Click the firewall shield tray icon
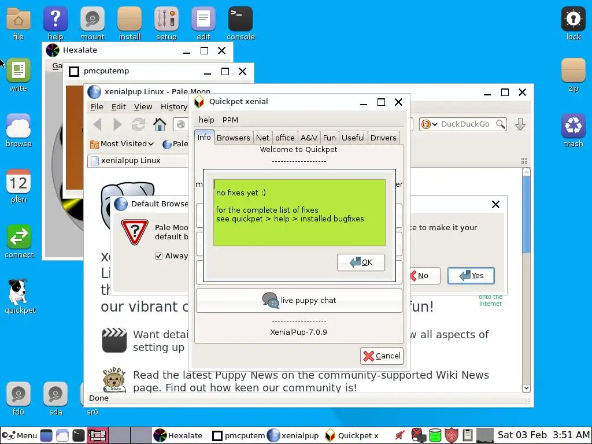Screen dimensions: 592x444 451,435
